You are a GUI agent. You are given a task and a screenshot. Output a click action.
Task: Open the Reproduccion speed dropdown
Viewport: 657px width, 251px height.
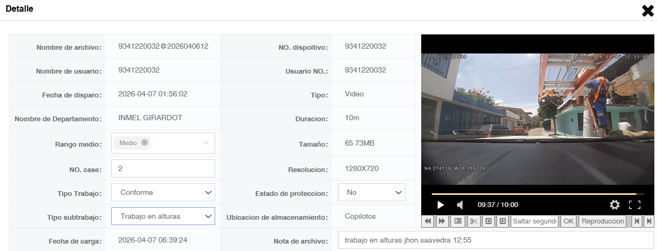(602, 221)
